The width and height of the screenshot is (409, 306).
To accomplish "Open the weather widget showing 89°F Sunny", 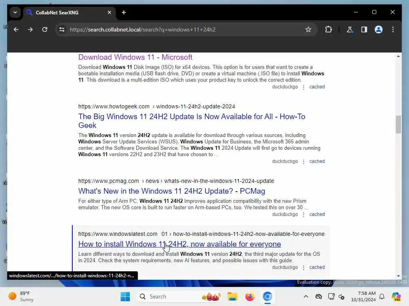I will coord(21,296).
